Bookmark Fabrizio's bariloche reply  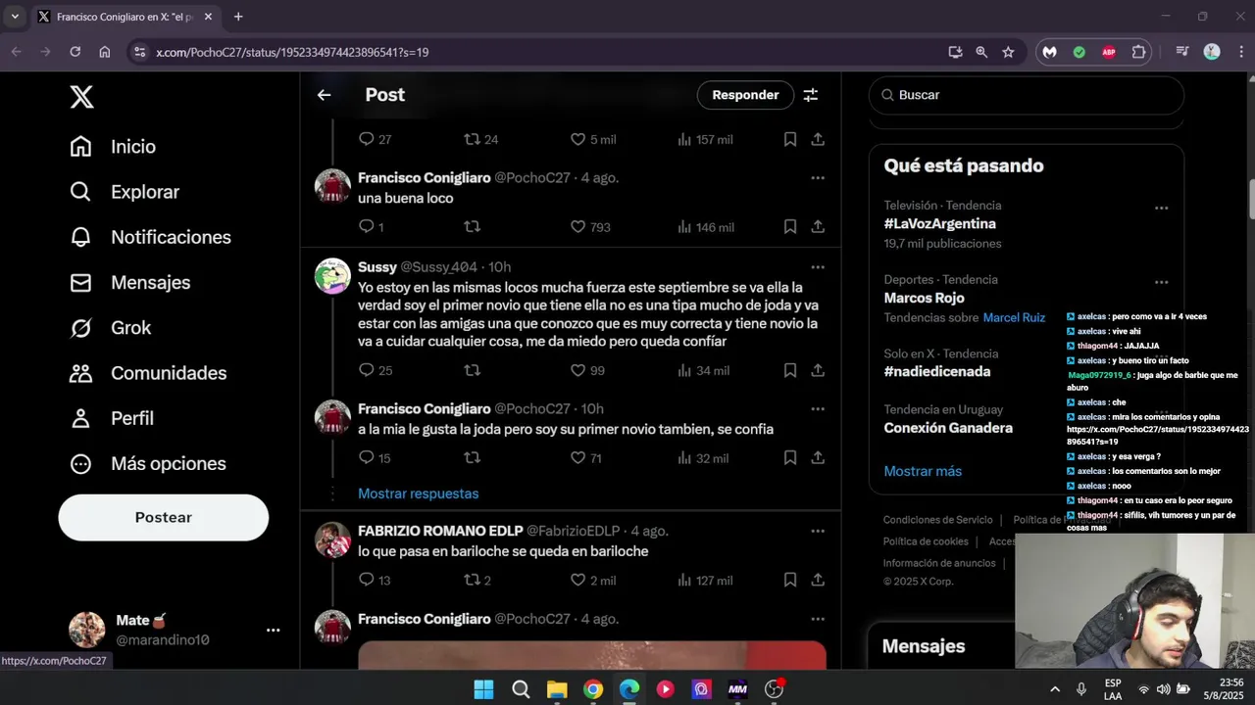coord(789,580)
